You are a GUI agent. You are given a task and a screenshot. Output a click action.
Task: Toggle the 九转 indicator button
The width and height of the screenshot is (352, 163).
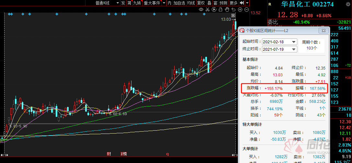(137, 3)
